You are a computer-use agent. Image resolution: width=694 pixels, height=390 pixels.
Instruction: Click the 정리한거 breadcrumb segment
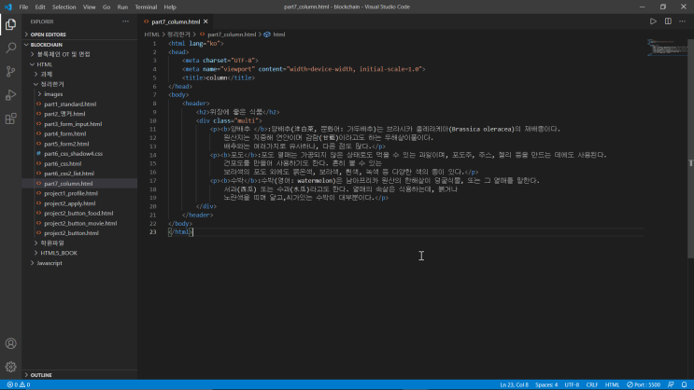coord(178,35)
